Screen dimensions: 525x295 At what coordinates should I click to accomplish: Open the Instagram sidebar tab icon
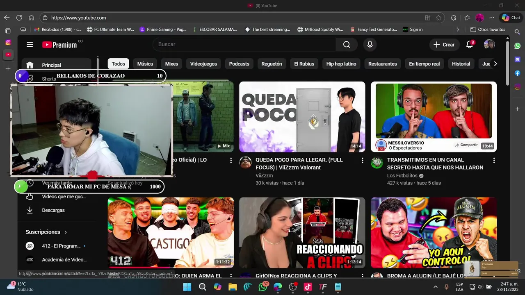(x=8, y=43)
